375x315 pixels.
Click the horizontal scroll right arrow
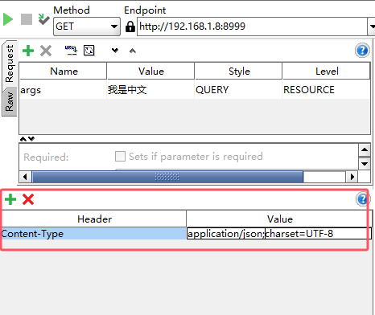pyautogui.click(x=352, y=177)
